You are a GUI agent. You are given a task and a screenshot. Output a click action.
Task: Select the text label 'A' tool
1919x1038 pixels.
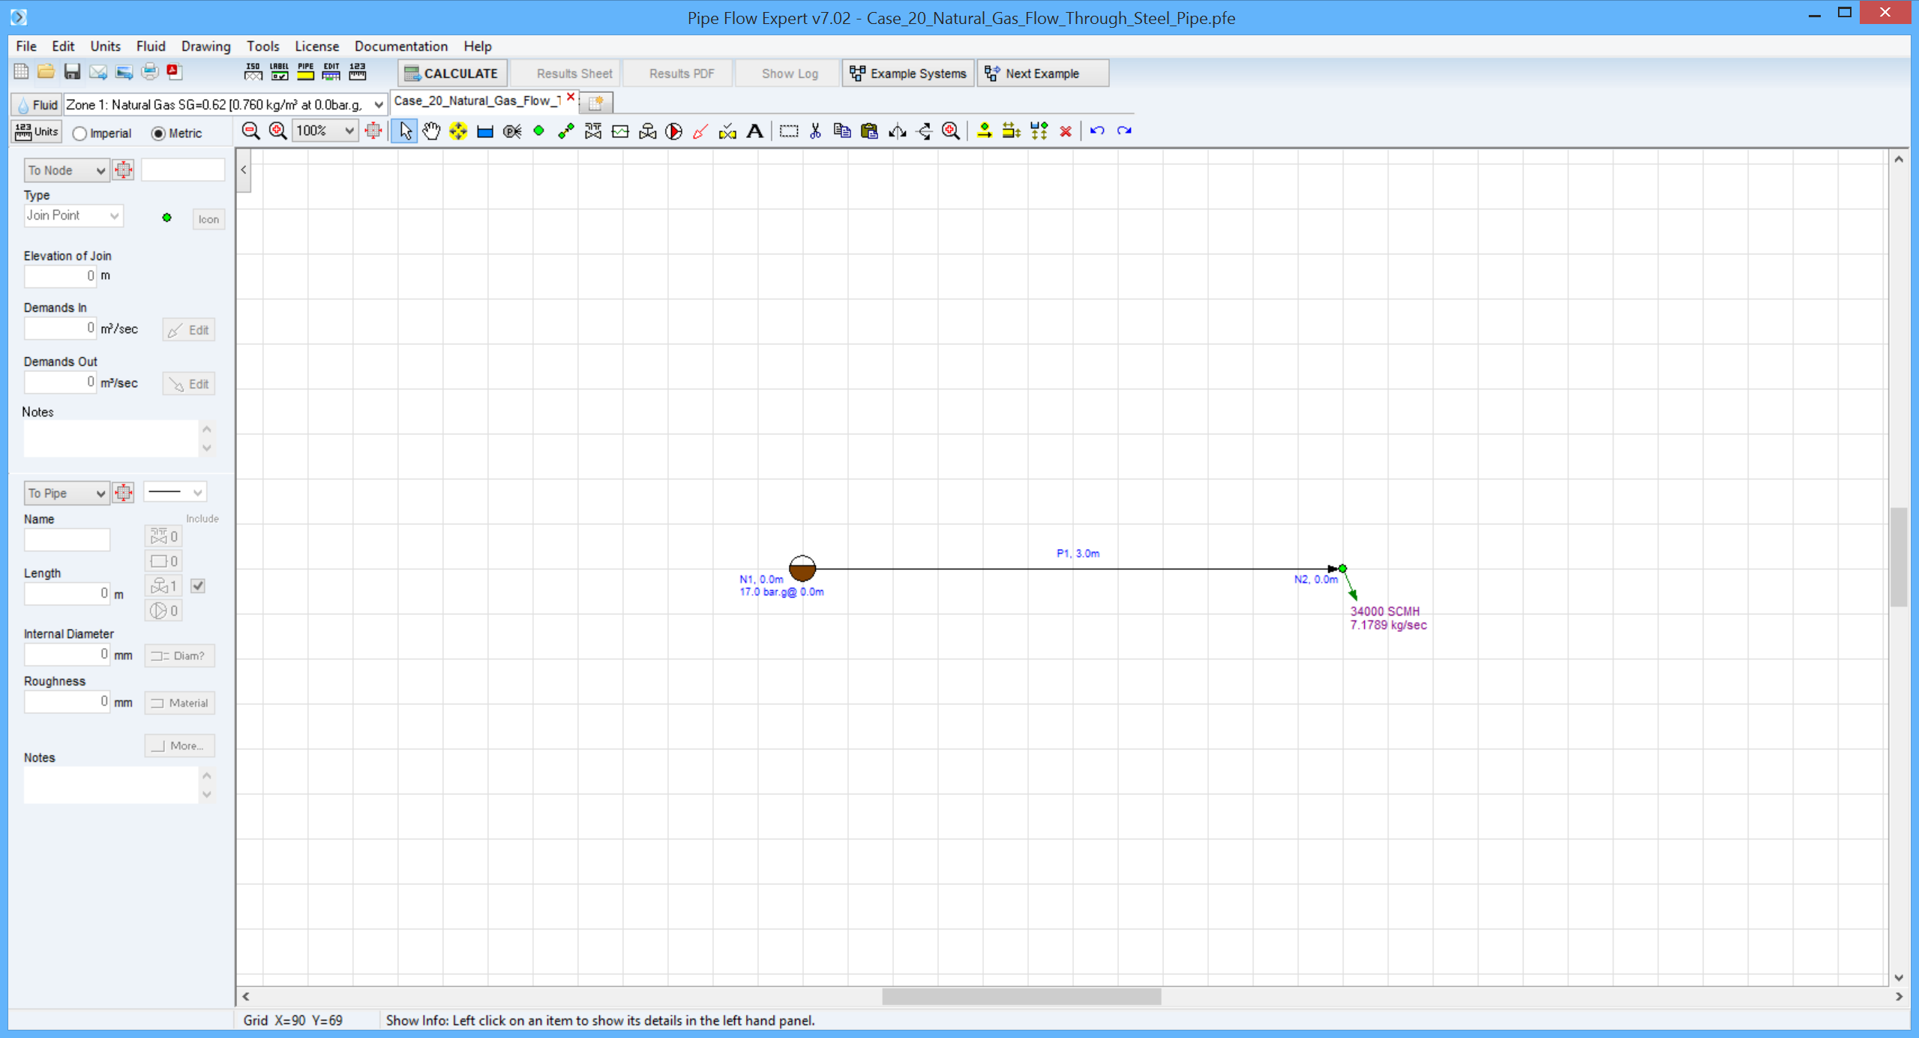[755, 131]
